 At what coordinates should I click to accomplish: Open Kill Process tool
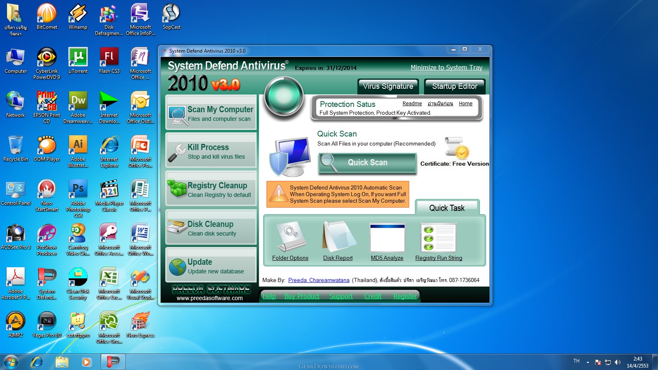click(x=211, y=151)
